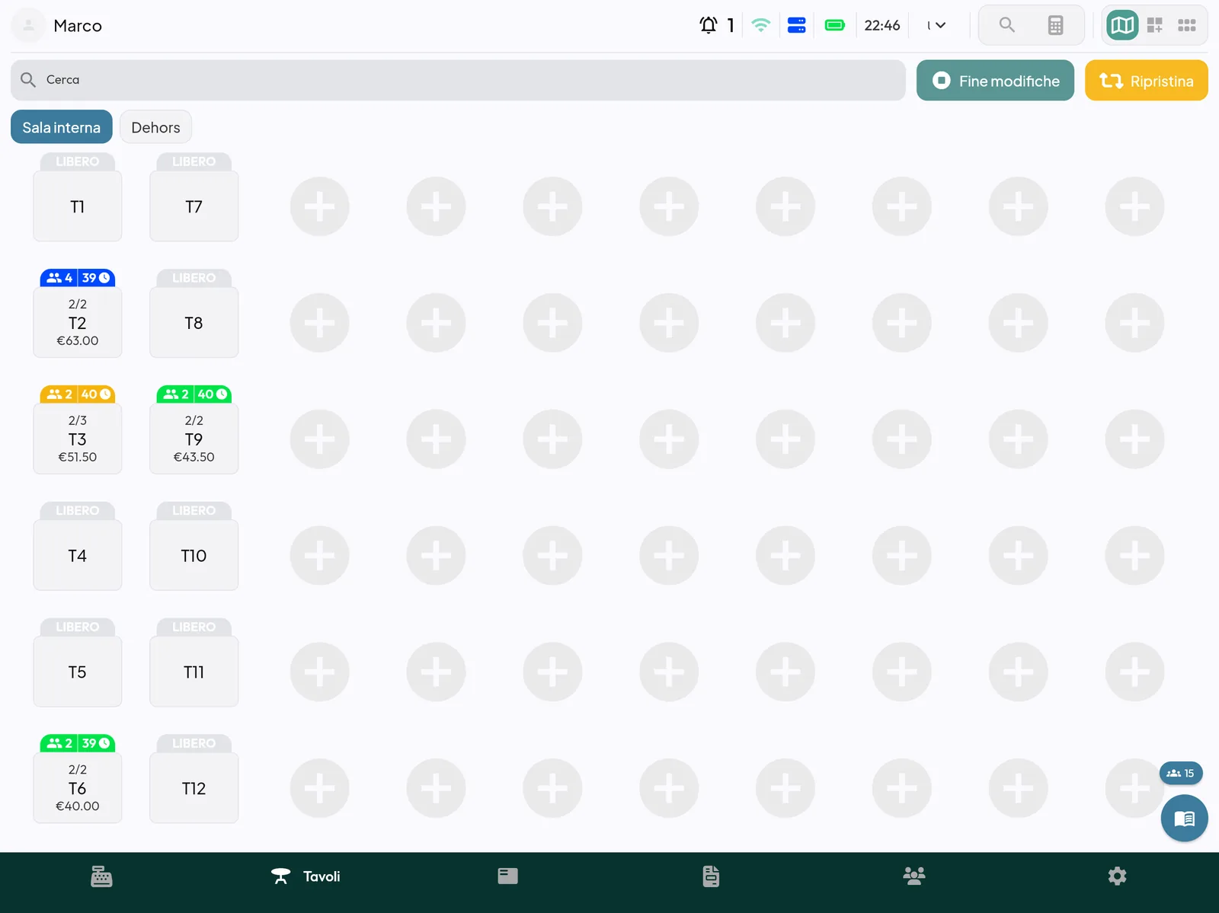Open the calculator icon in top bar
The height and width of the screenshot is (913, 1219).
click(x=1055, y=25)
